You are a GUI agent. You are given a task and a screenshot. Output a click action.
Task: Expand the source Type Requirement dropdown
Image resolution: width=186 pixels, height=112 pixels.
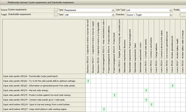[x=113, y=10]
